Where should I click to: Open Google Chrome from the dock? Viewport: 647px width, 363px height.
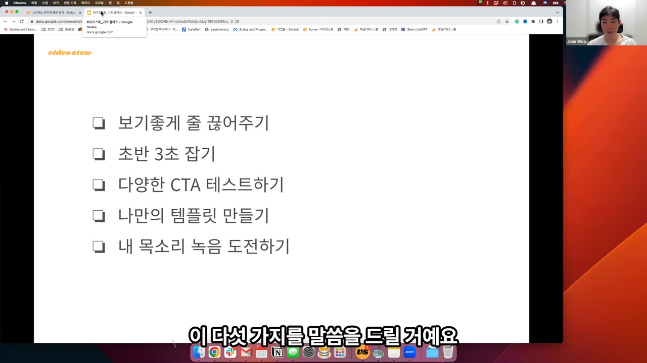(214, 352)
